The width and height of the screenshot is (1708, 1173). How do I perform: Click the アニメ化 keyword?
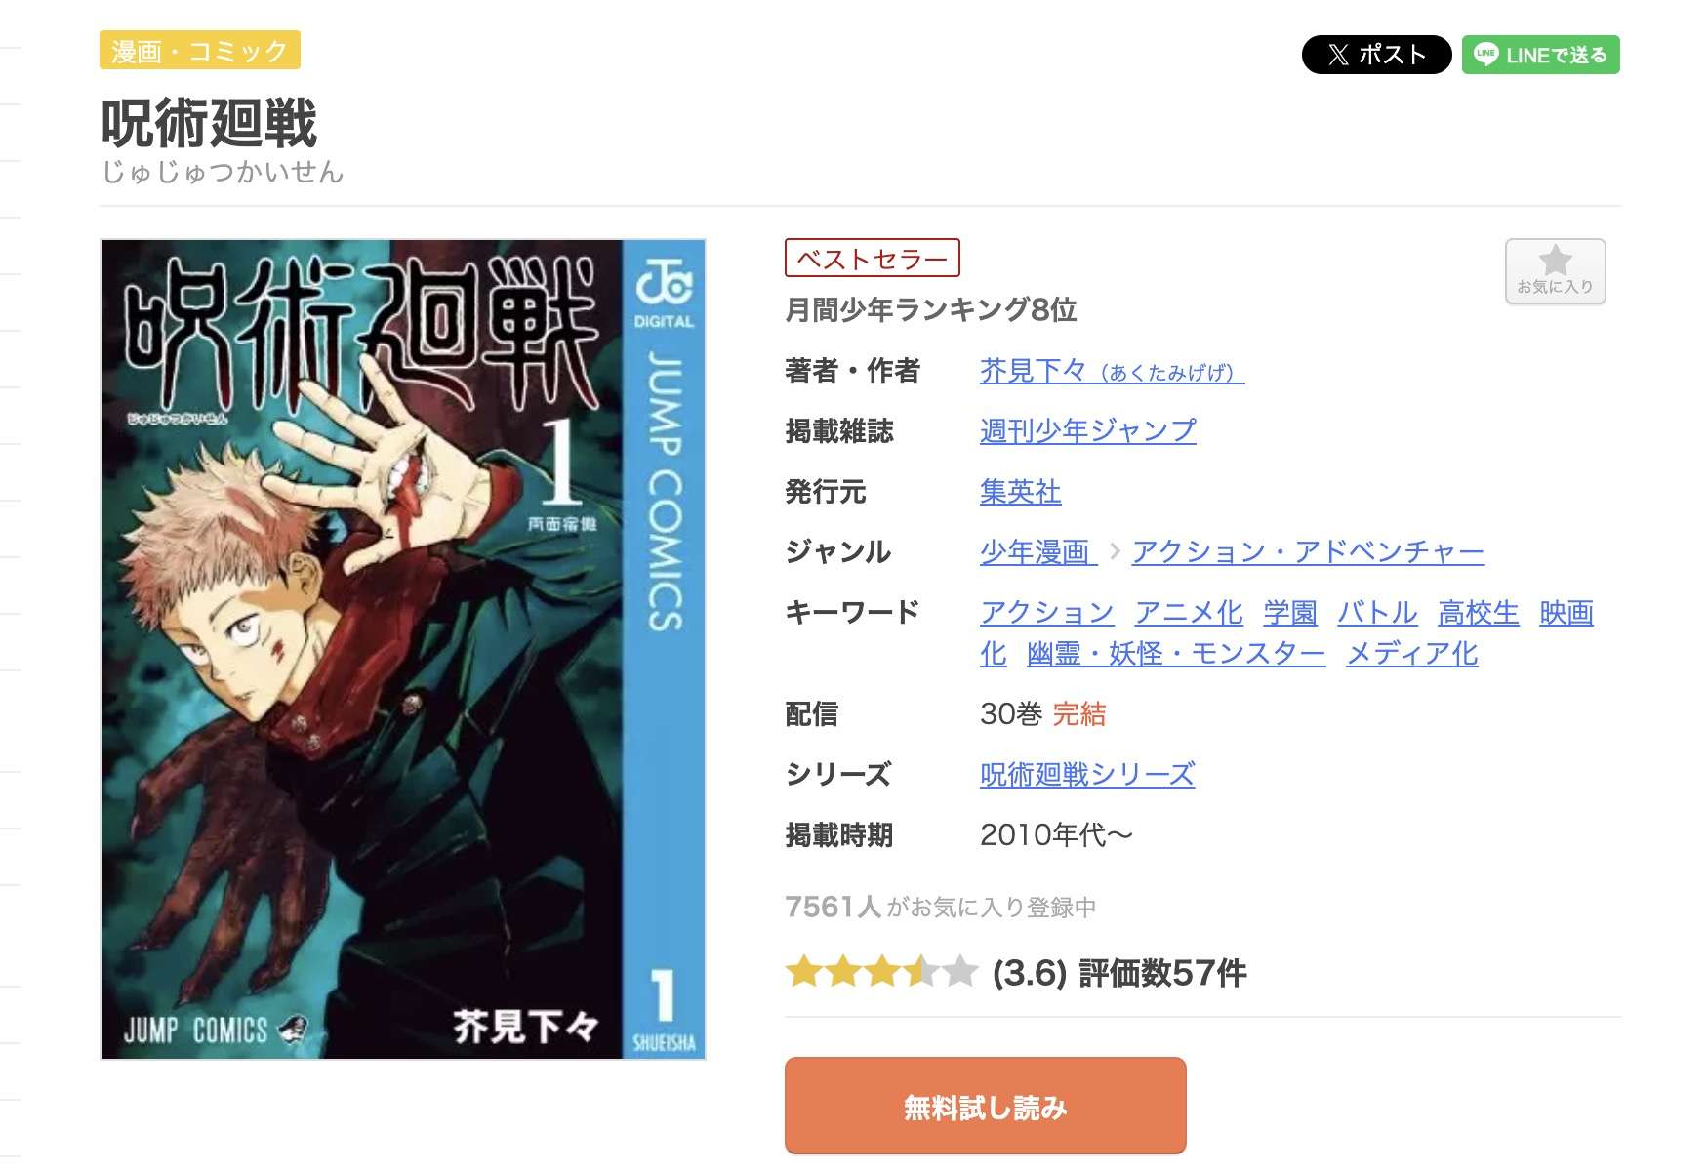(x=1188, y=612)
